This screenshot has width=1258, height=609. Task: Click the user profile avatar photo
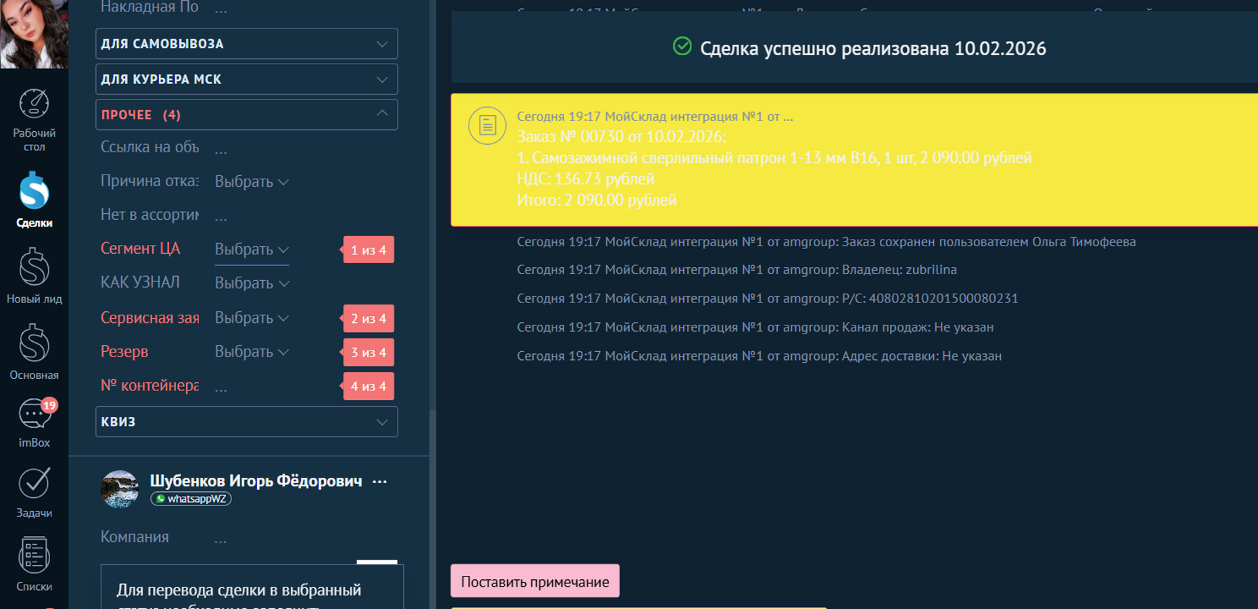click(x=34, y=34)
